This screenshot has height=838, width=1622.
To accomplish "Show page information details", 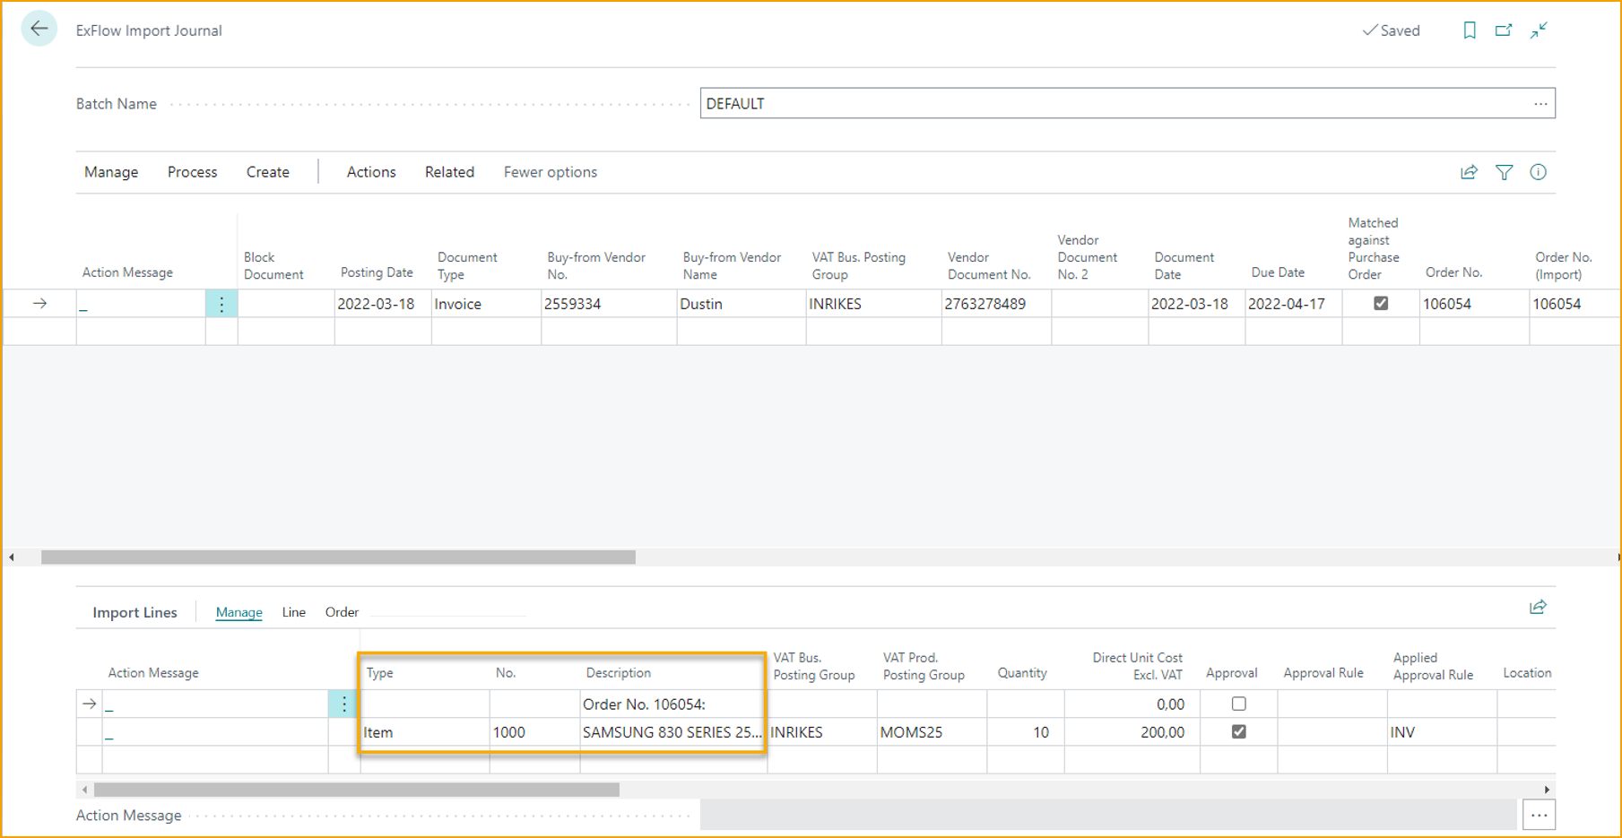I will [x=1539, y=172].
